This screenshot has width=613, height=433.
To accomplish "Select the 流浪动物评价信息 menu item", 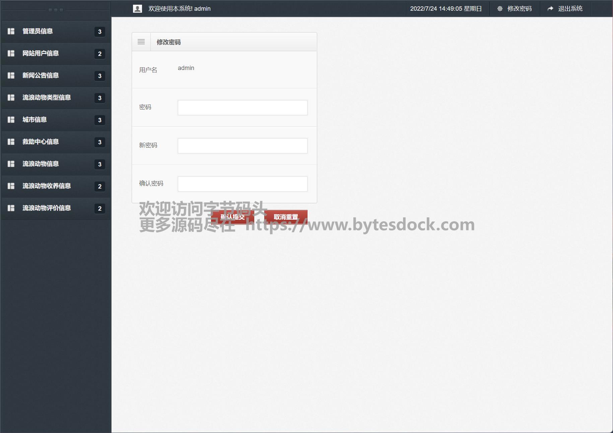I will 47,208.
